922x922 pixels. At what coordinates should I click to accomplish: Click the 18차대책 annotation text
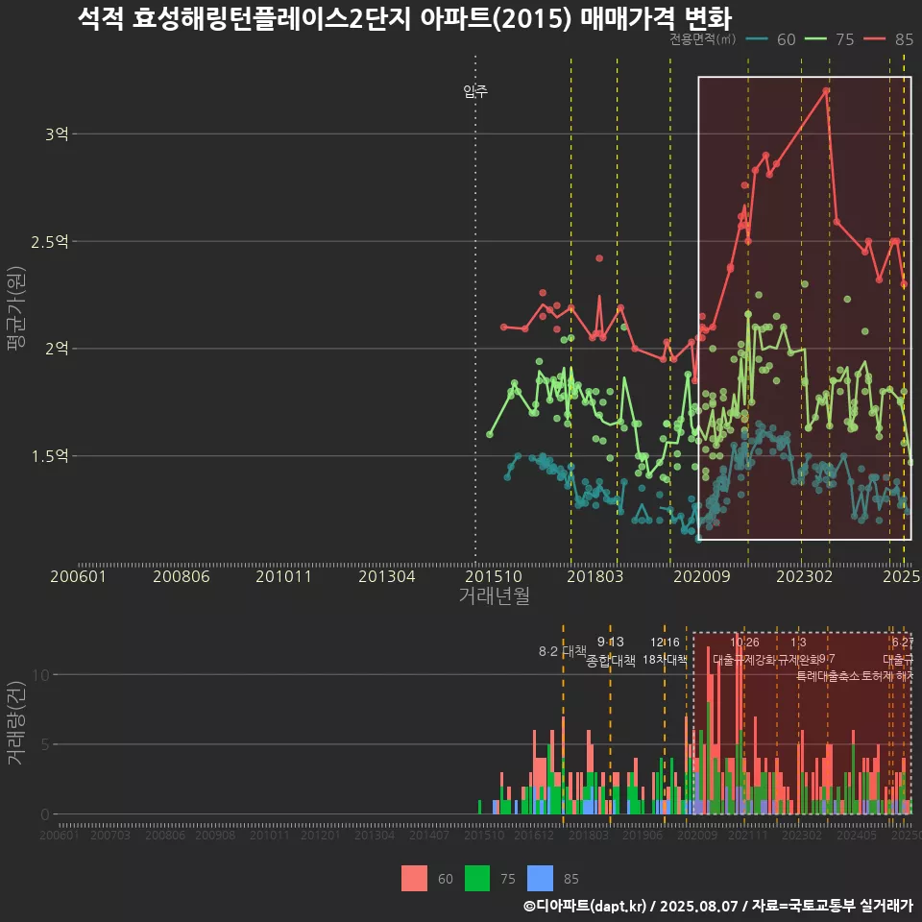tap(665, 659)
